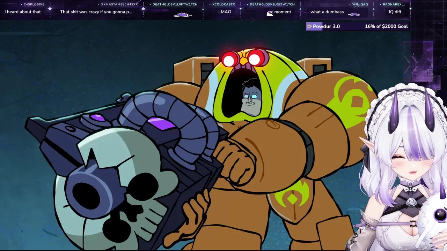
Task: Click the Powdur 3.0 goal emblem icon
Action: (309, 26)
